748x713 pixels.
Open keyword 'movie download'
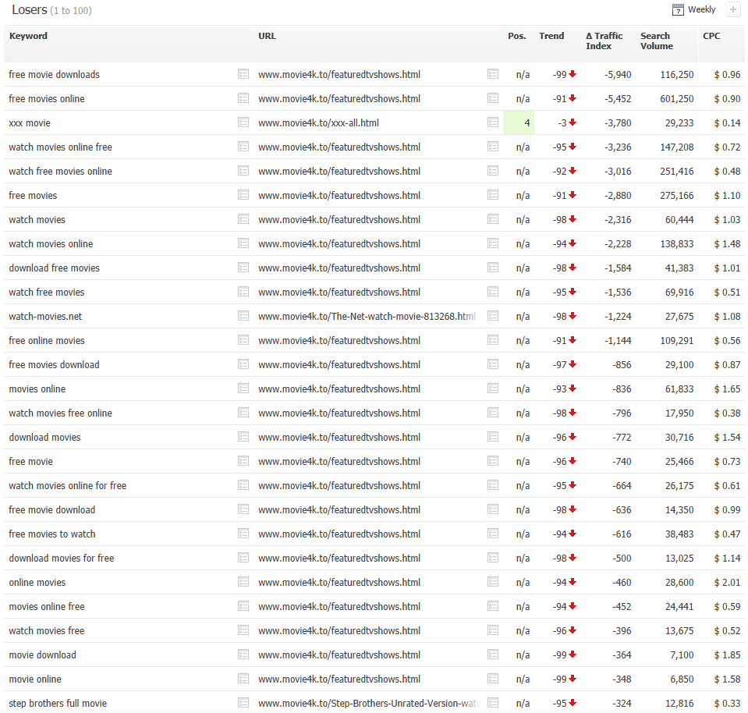42,654
